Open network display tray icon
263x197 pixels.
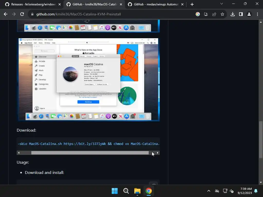coord(225,191)
